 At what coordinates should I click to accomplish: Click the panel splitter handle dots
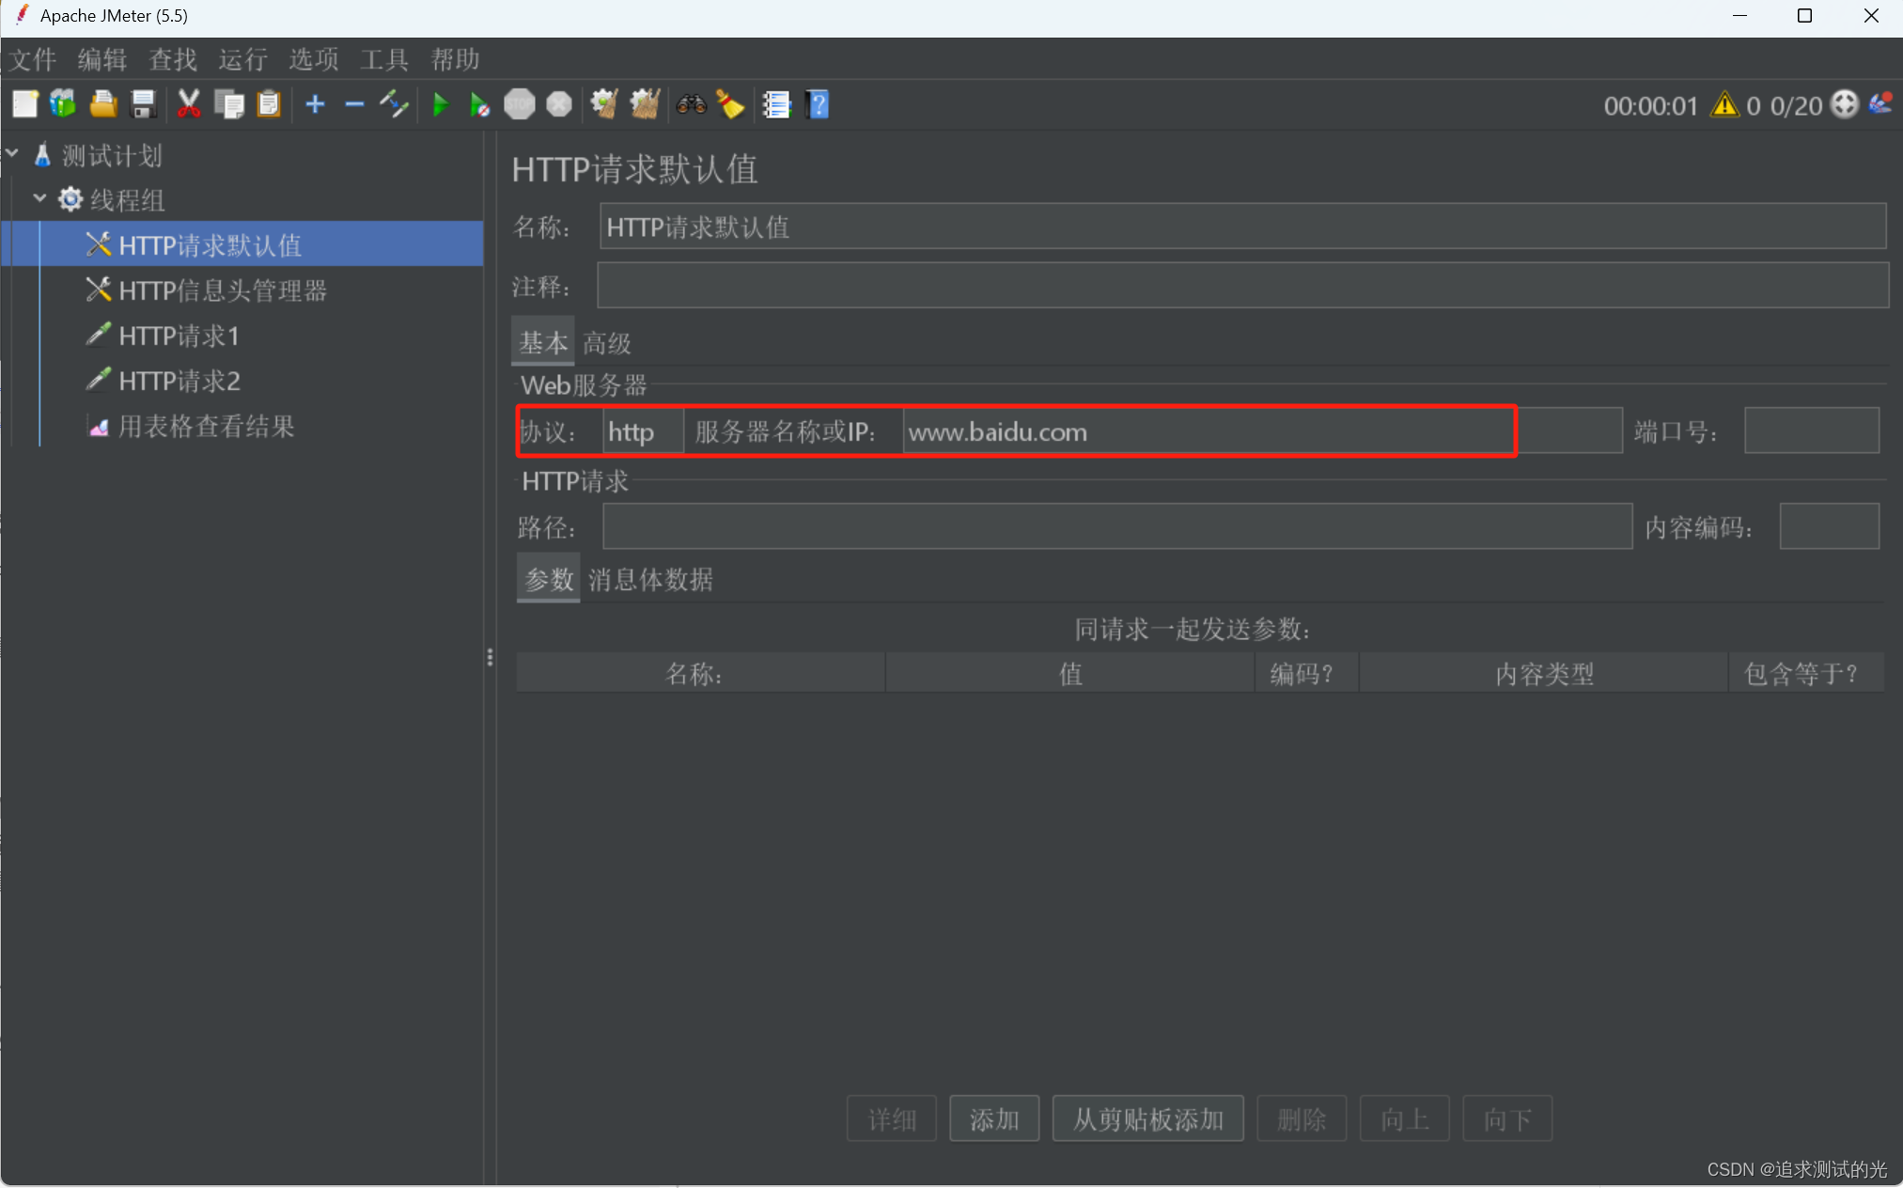click(x=490, y=657)
